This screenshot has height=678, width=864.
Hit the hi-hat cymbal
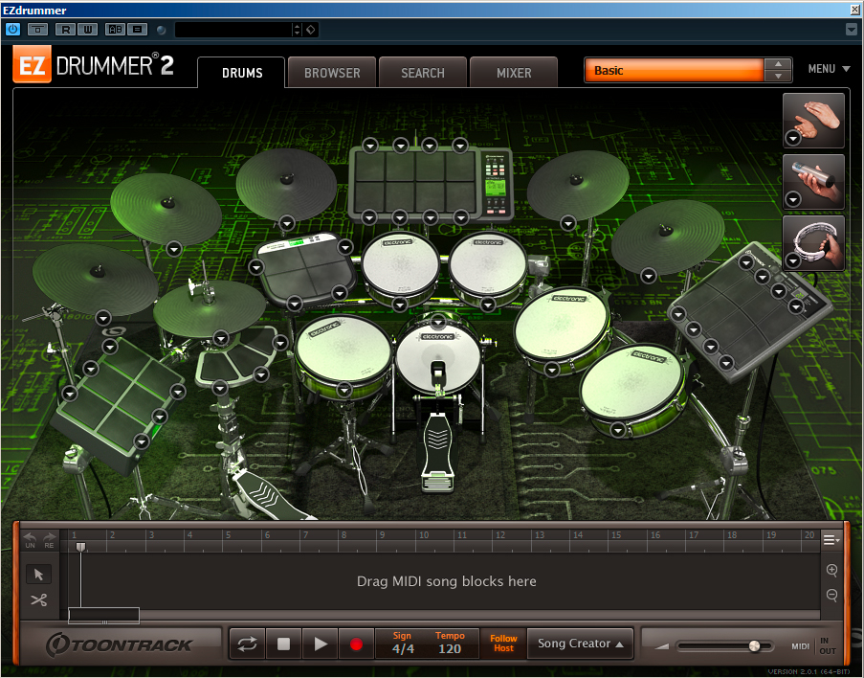point(210,308)
